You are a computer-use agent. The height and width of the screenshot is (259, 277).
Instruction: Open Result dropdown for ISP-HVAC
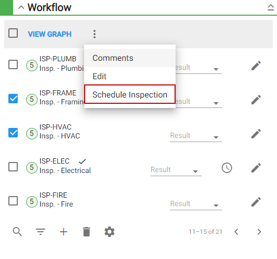196,136
